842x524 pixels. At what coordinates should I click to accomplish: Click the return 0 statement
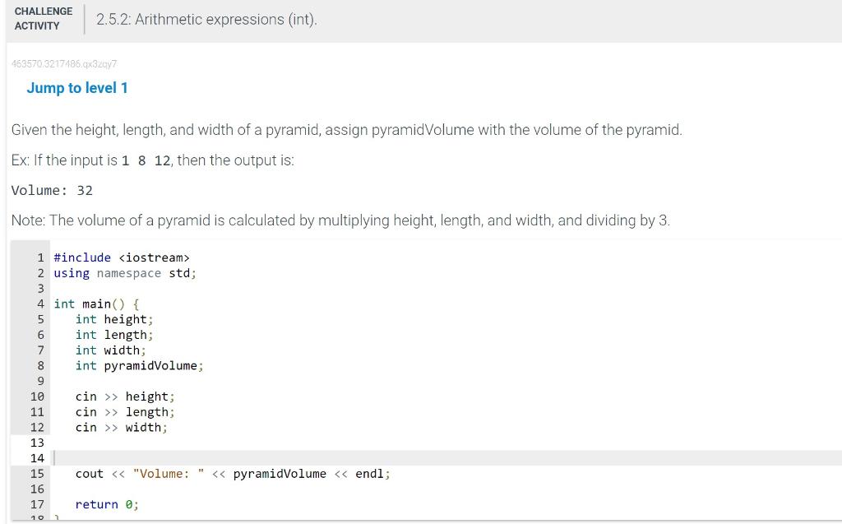coord(107,504)
